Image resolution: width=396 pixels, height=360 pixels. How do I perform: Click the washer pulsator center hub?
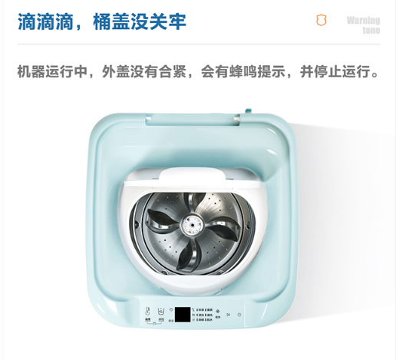click(192, 225)
